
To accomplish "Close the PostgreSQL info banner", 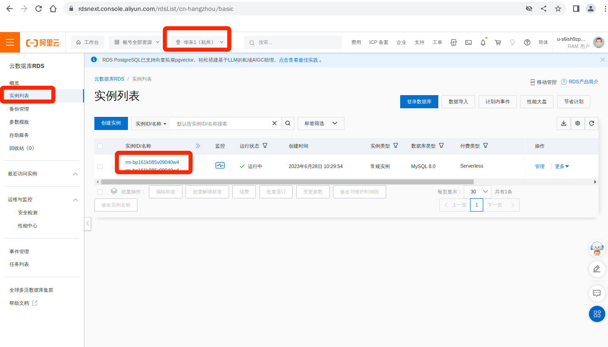I will (603, 60).
